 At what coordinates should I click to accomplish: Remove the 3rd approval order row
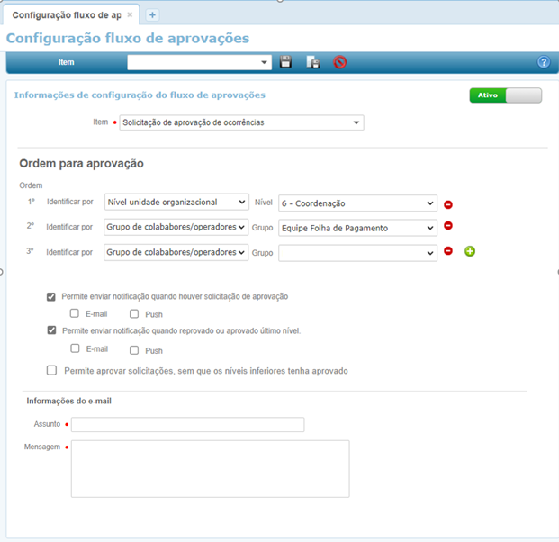pyautogui.click(x=448, y=250)
